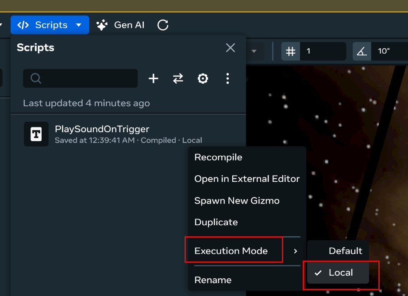Expand the Scripts dropdown arrow

(79, 25)
